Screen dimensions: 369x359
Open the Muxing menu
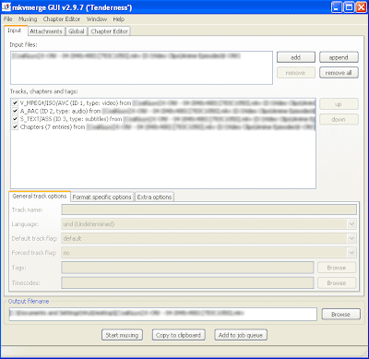(x=28, y=19)
